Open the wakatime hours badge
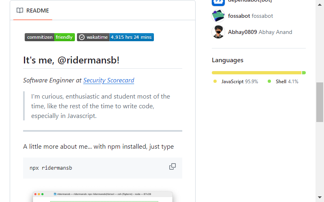This screenshot has width=324, height=202. (115, 37)
